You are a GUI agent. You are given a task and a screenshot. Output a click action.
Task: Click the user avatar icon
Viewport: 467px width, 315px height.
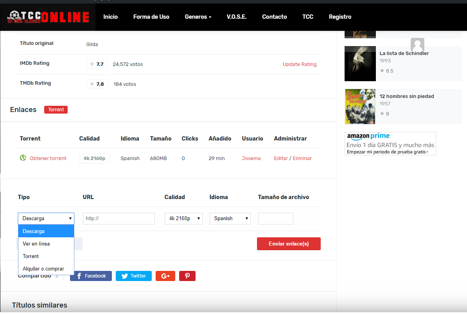coord(417,44)
